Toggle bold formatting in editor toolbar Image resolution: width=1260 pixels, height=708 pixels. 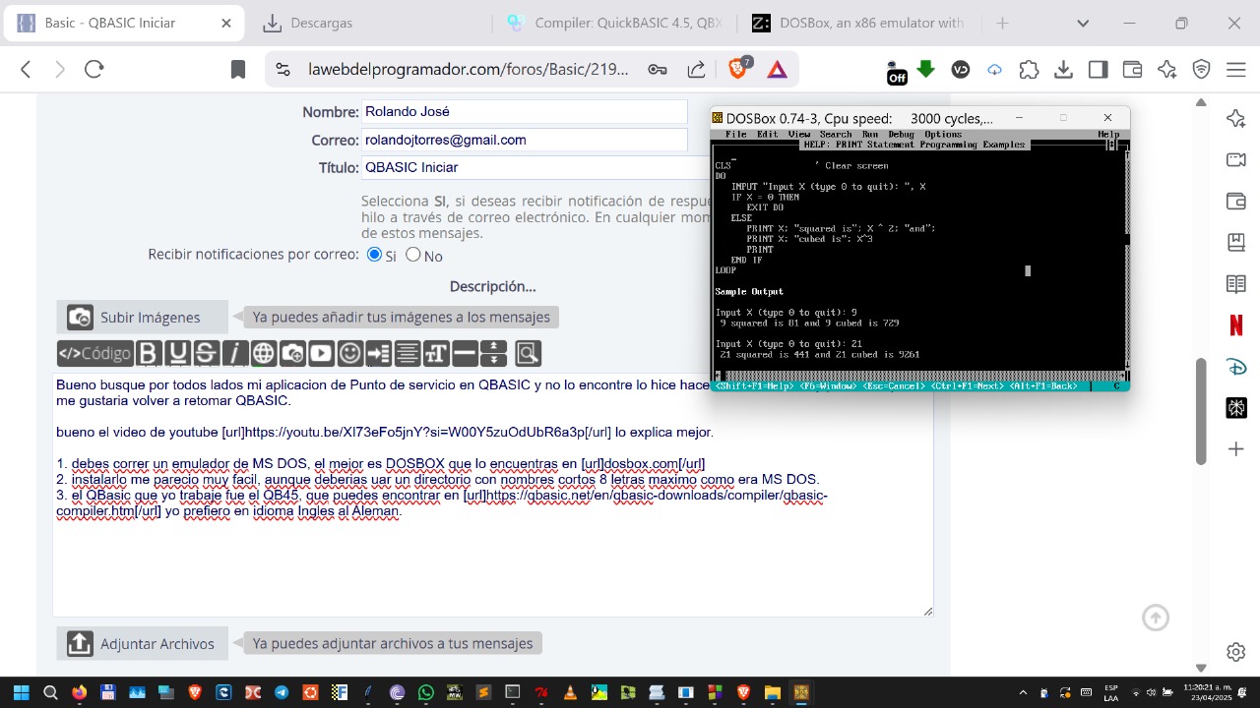149,353
